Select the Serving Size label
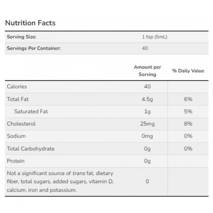Image resolution: width=213 pixels, height=213 pixels. tap(22, 37)
